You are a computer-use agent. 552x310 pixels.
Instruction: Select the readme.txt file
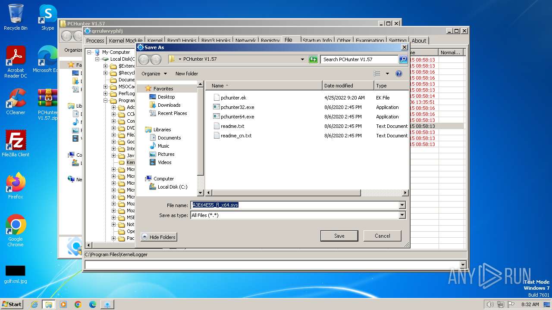tap(232, 126)
